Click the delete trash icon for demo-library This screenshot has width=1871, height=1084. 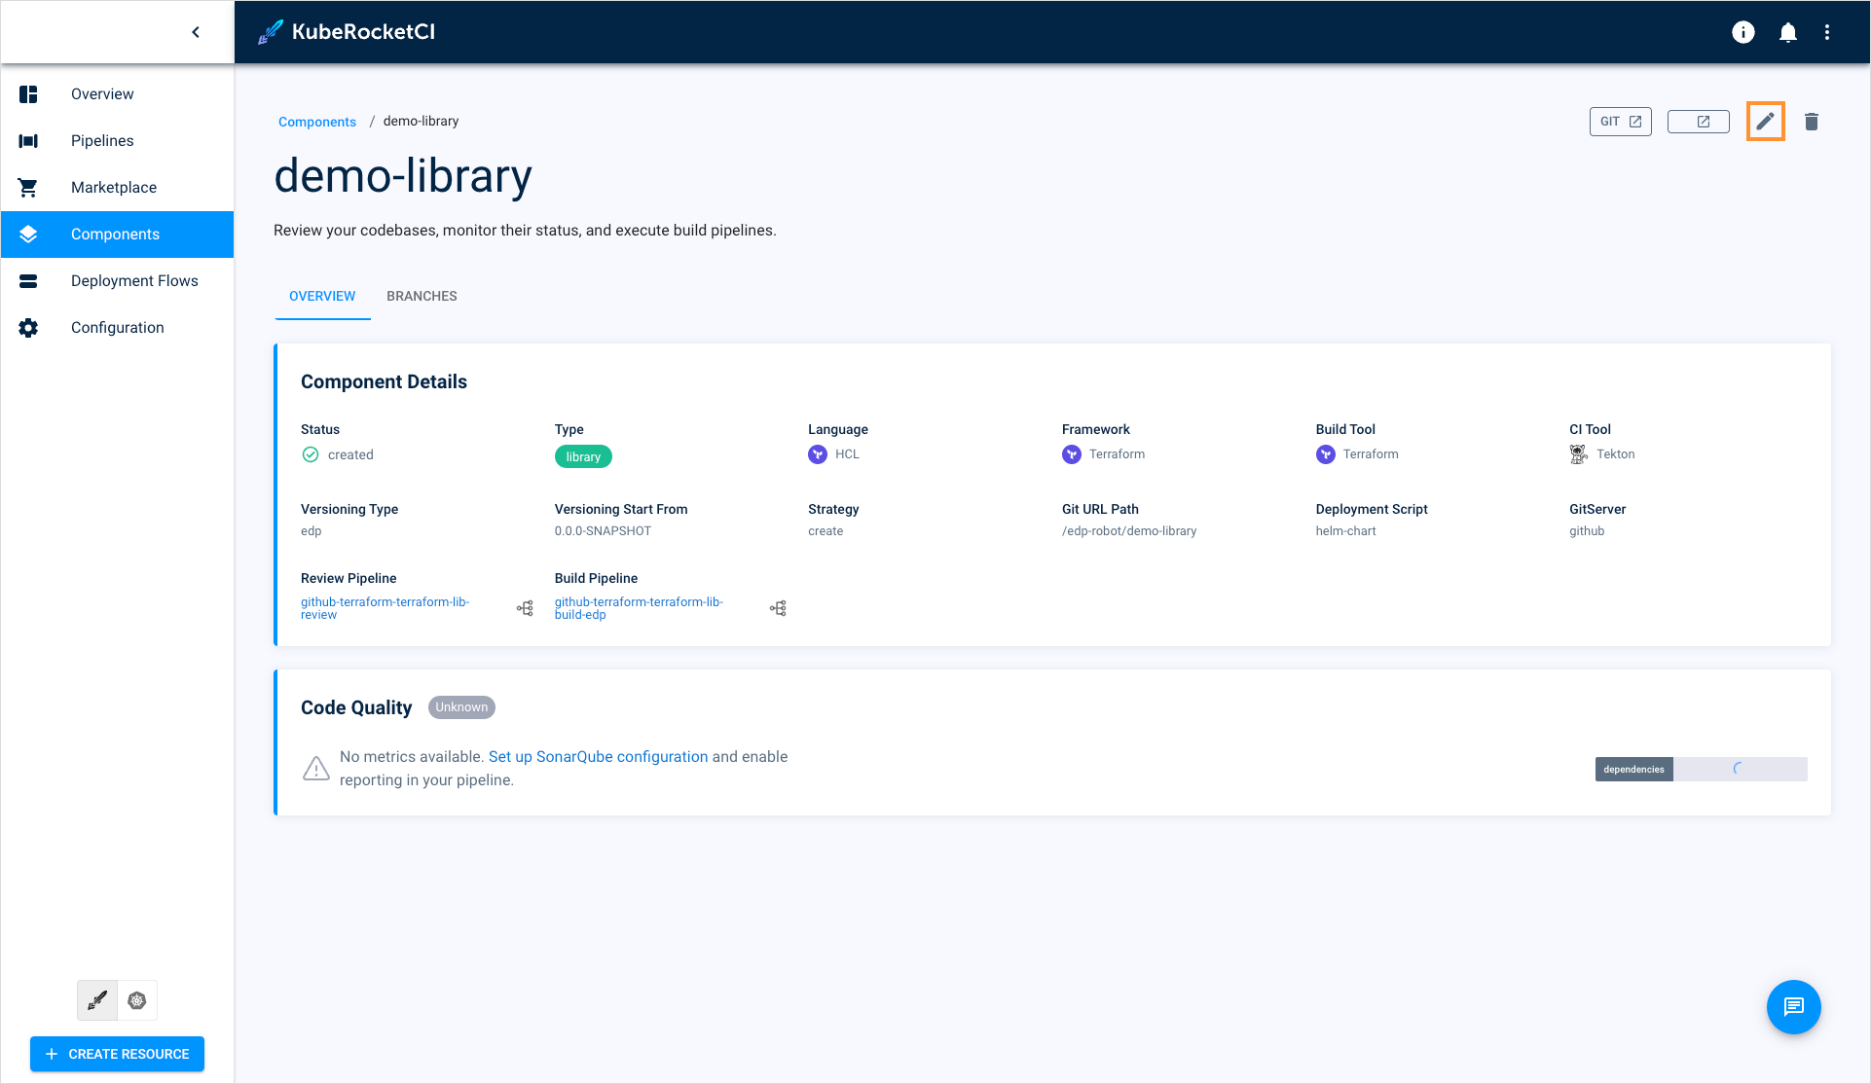(1812, 122)
